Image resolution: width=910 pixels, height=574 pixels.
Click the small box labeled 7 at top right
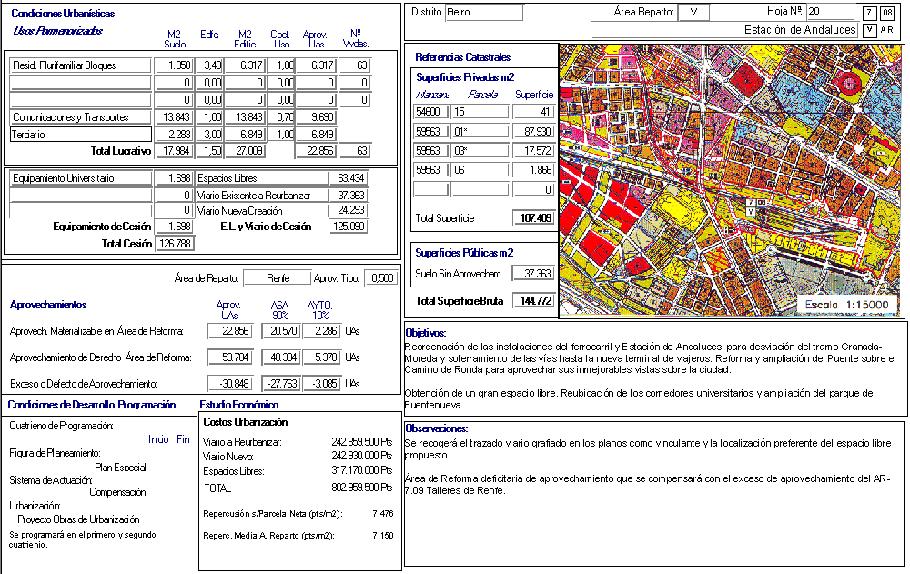click(871, 13)
